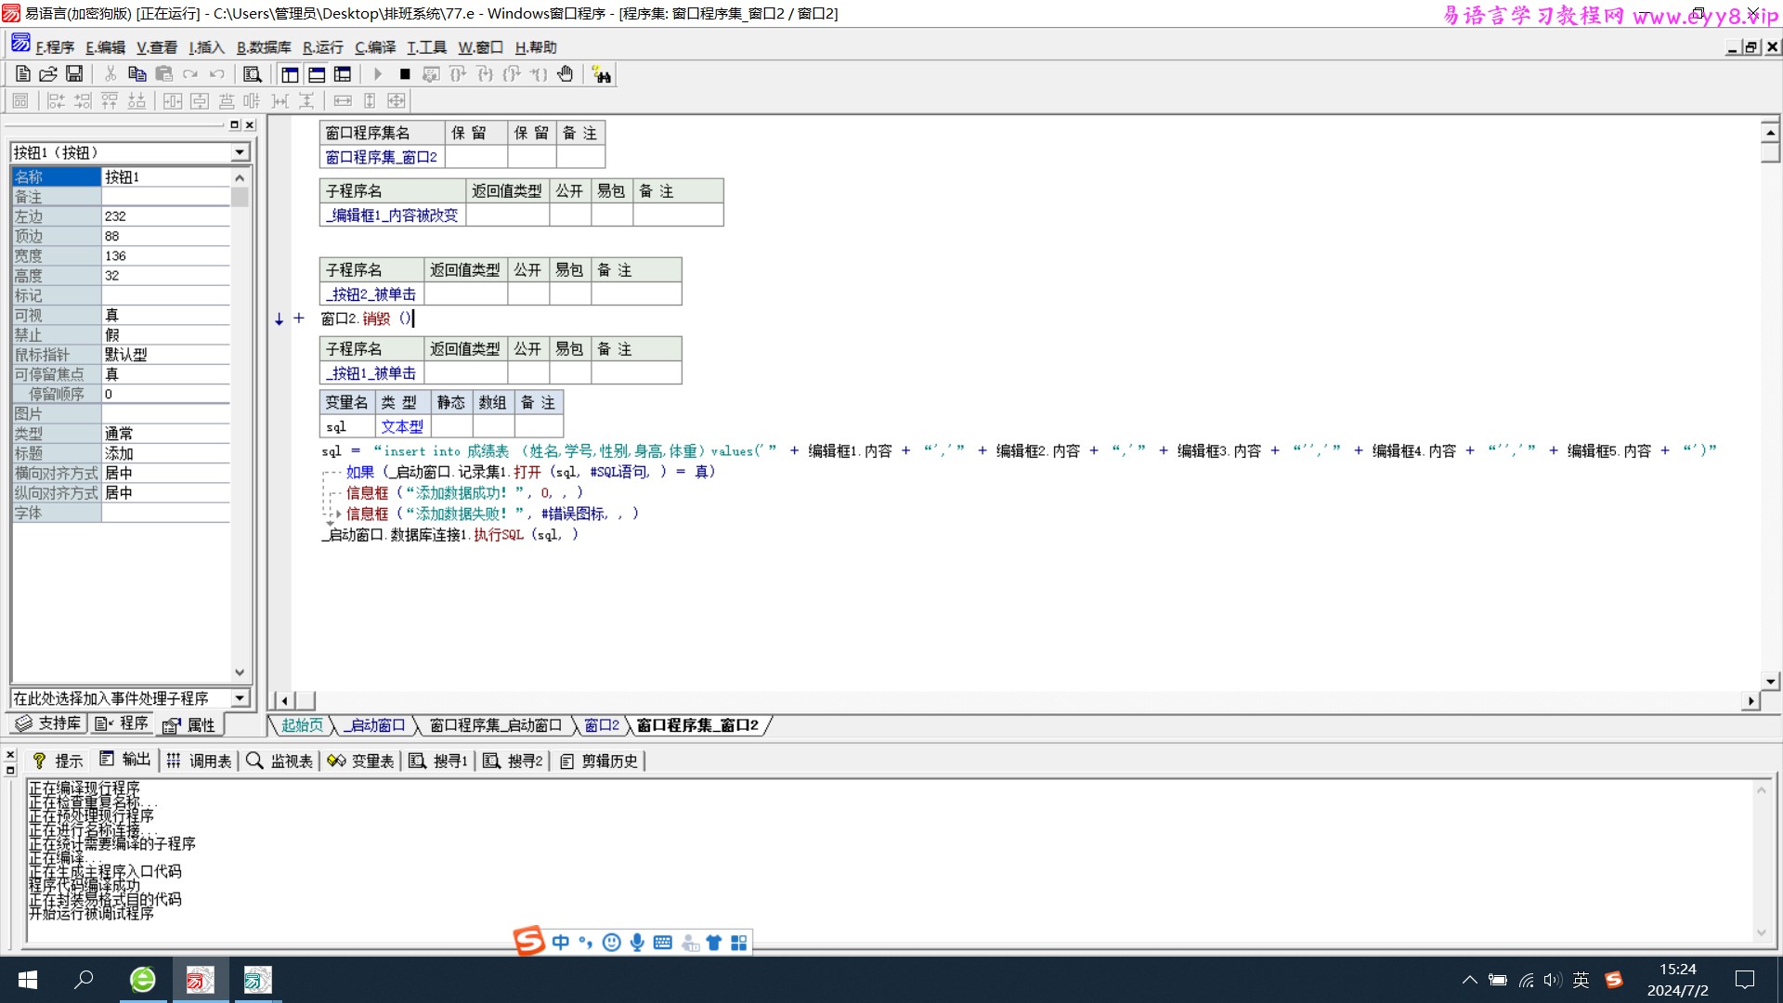Click the hand breakpoint icon
Viewport: 1783px width, 1003px height.
(x=566, y=74)
